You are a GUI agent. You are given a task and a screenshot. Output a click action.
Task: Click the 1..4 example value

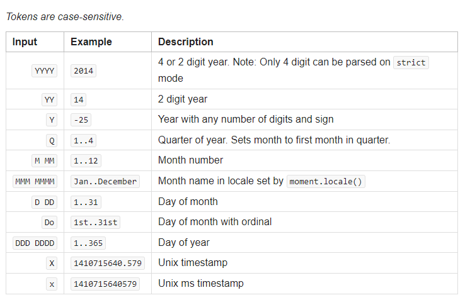pyautogui.click(x=84, y=140)
